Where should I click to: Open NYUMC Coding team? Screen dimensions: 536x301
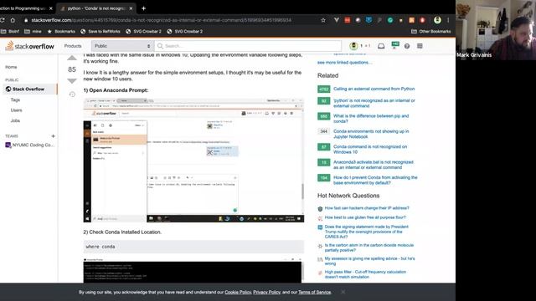click(29, 145)
